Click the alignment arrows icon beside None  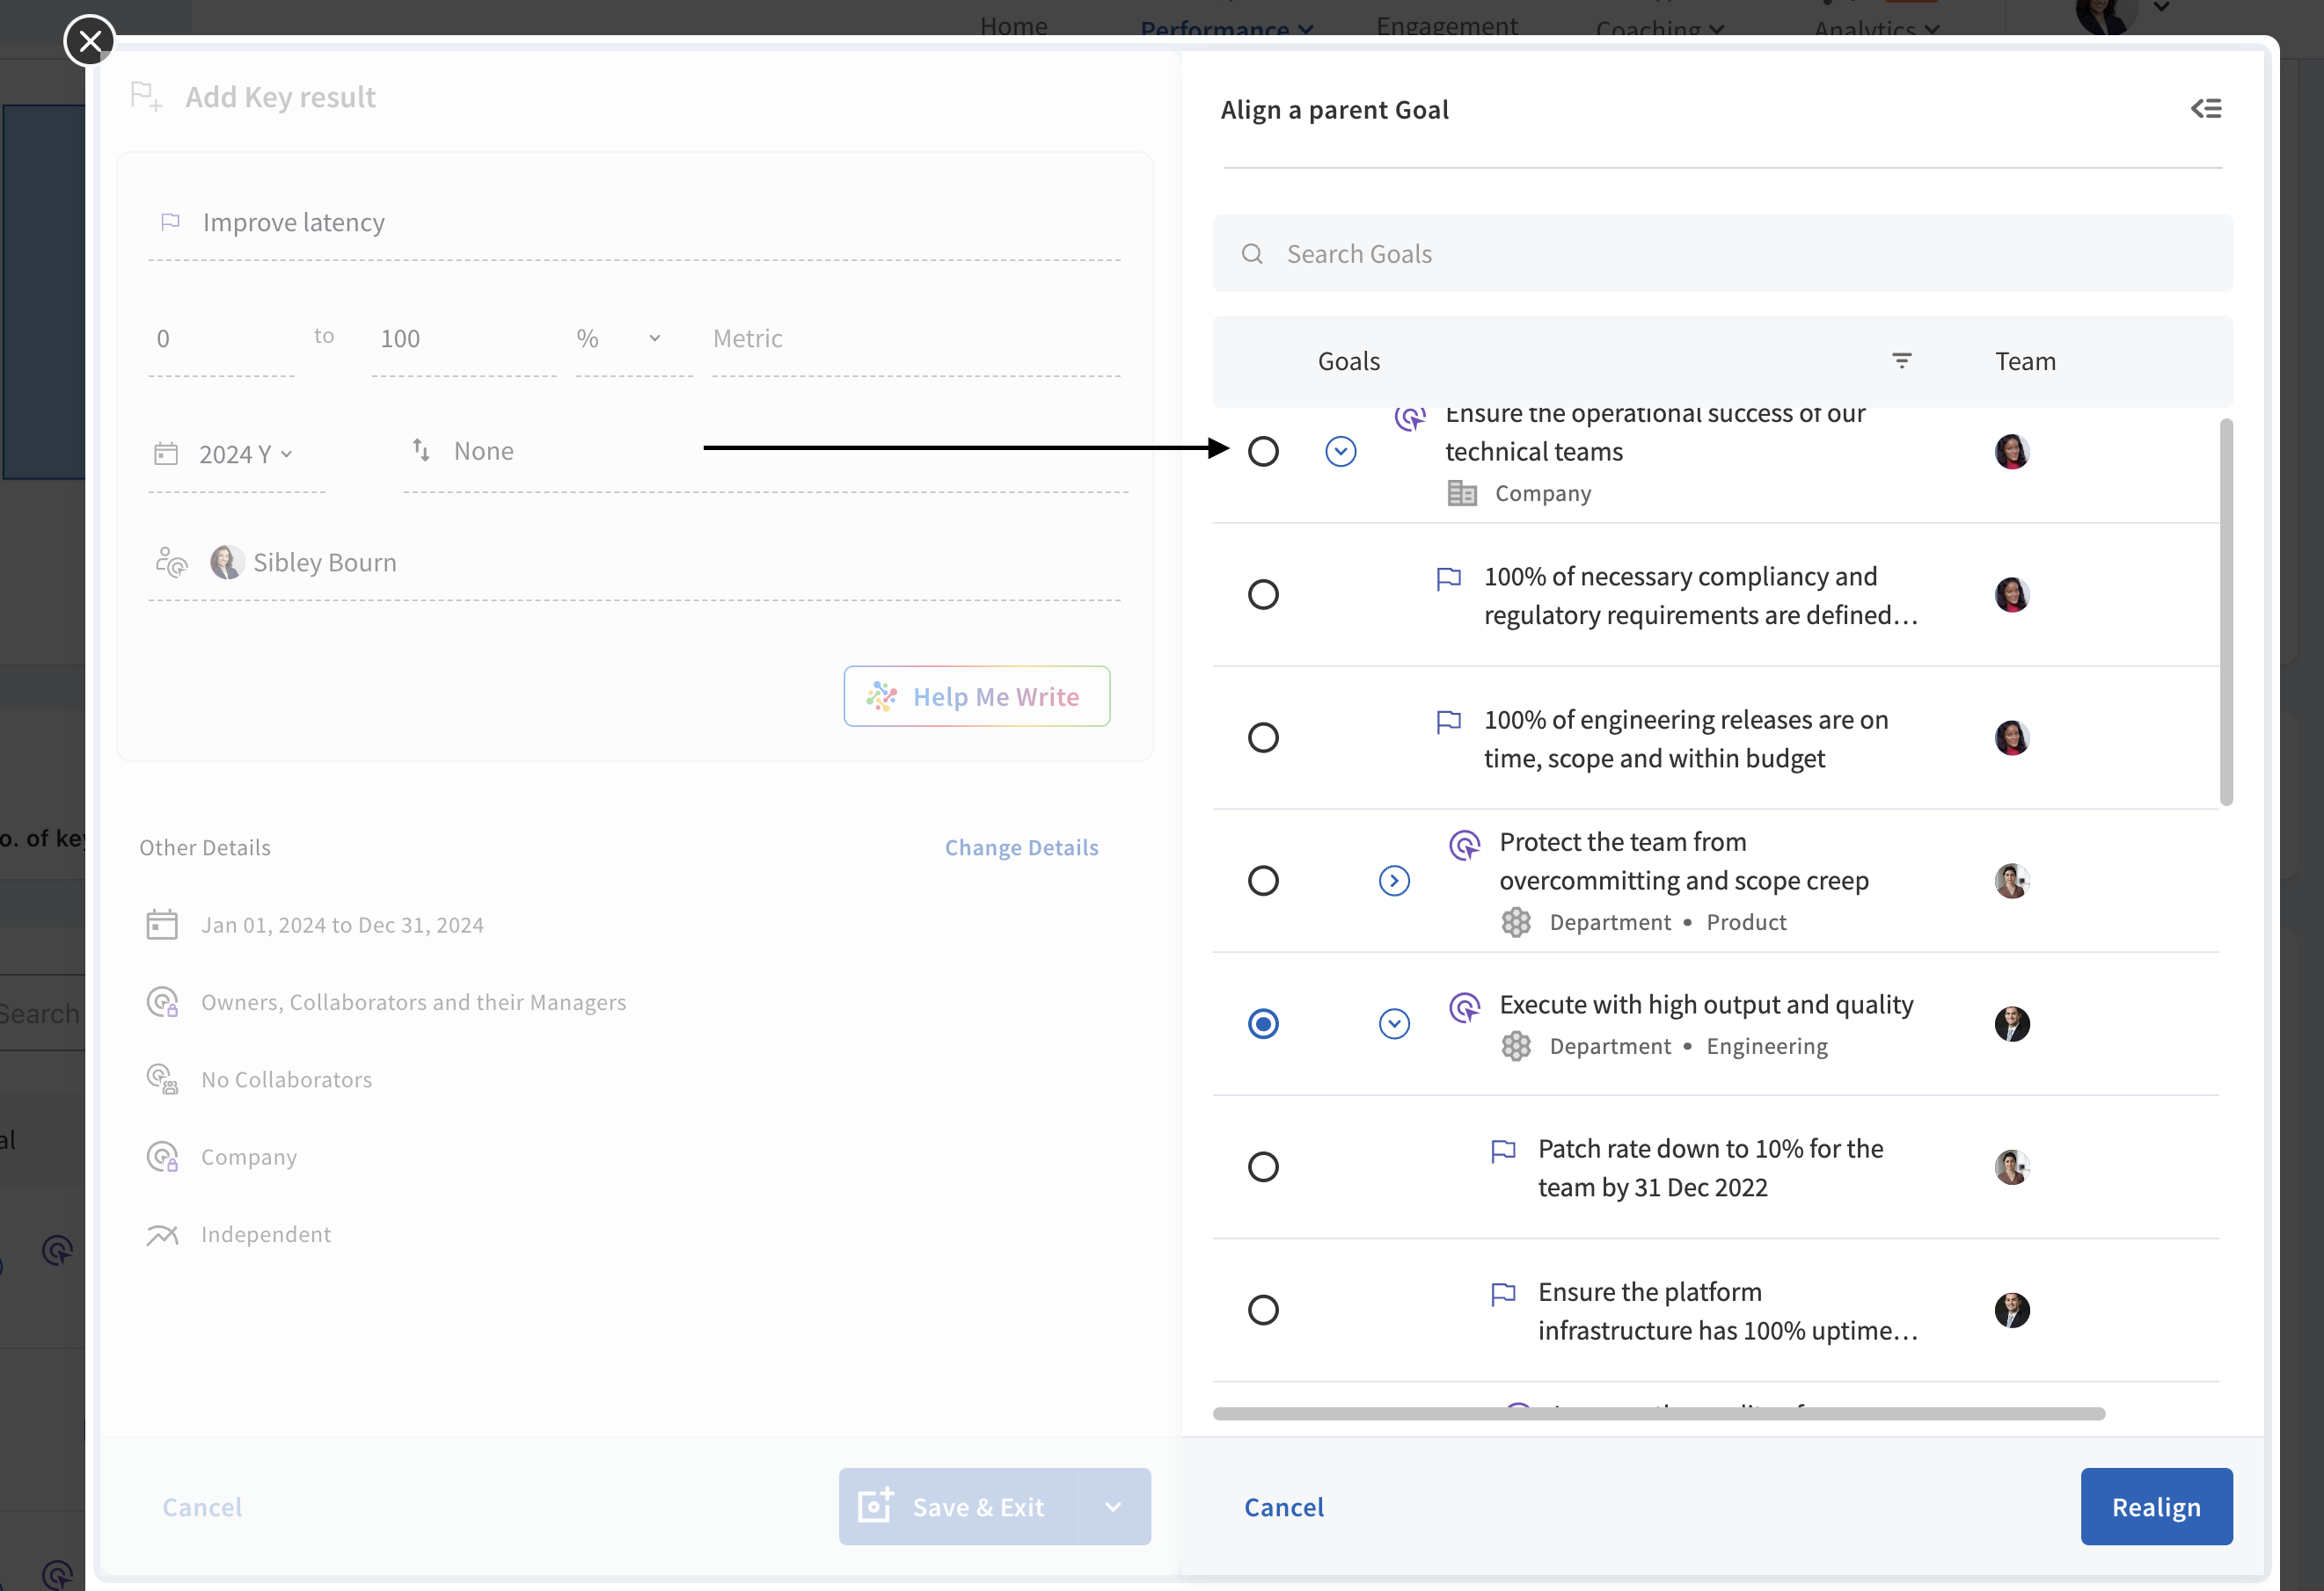(421, 451)
